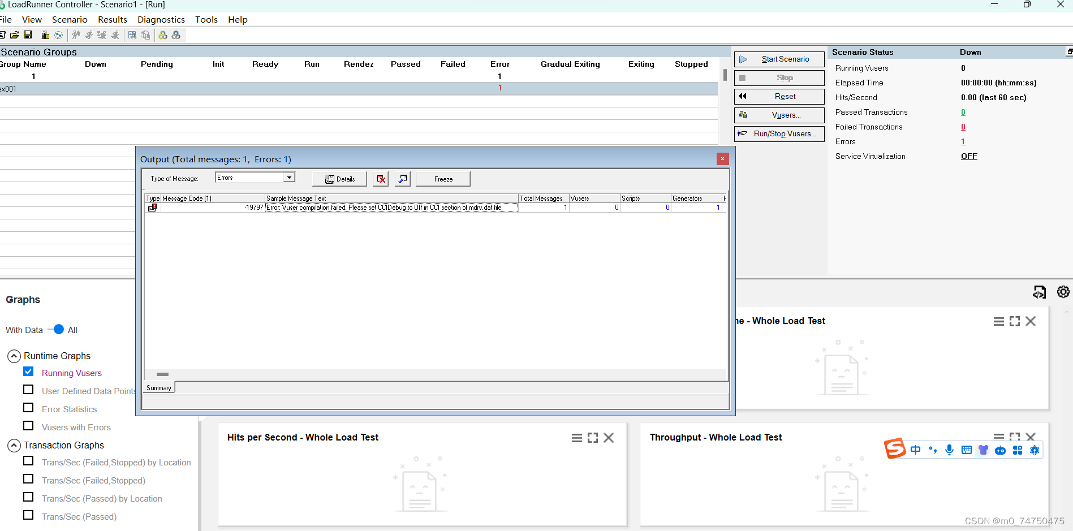Open the Details view of the error message
The height and width of the screenshot is (531, 1073).
pos(339,179)
